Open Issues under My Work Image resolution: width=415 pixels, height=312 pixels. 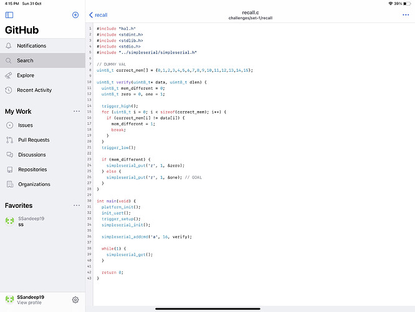[x=42, y=125]
